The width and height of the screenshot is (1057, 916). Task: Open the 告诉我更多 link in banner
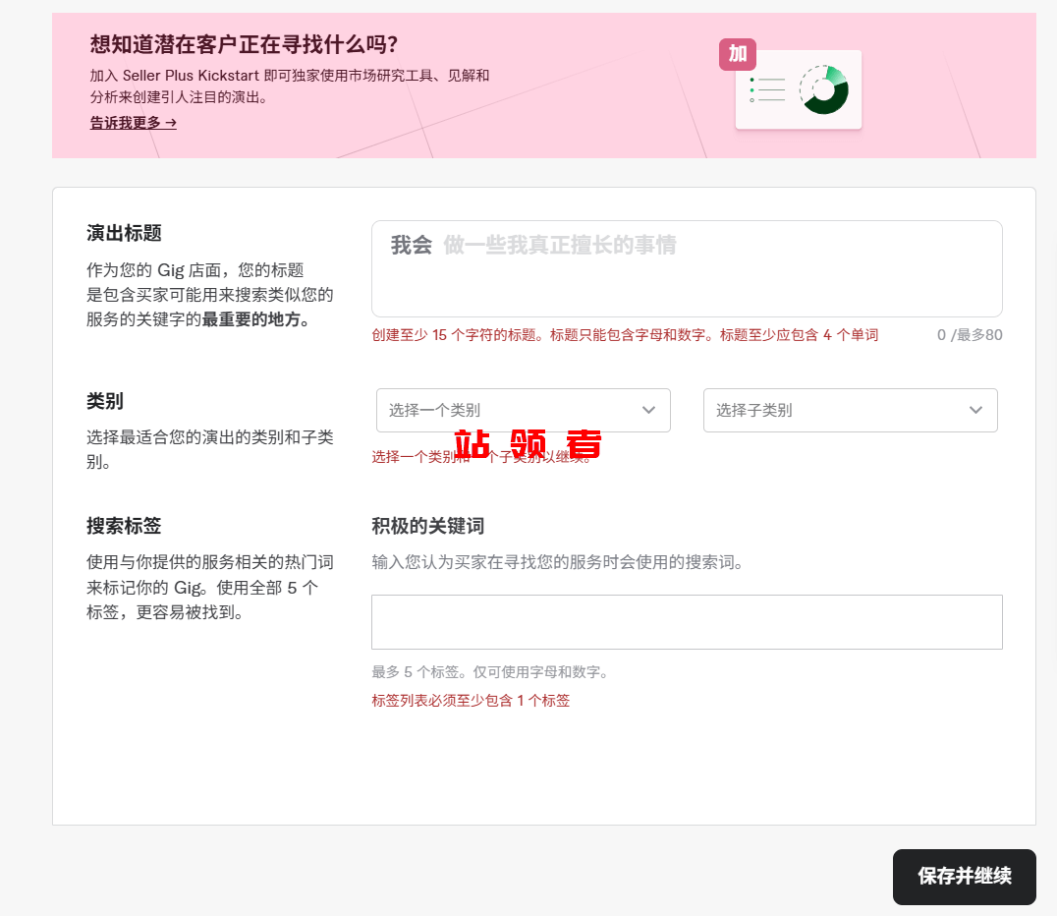point(133,123)
